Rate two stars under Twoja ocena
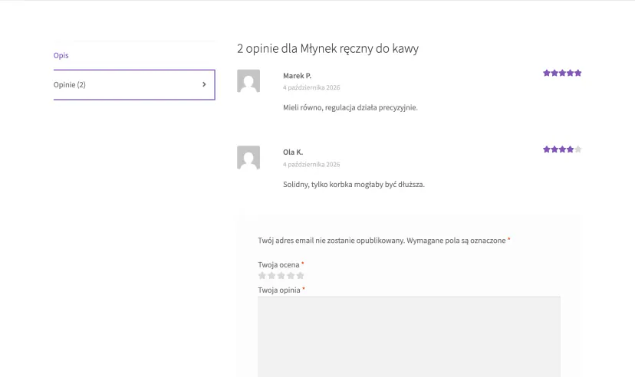The image size is (635, 377). click(x=271, y=275)
